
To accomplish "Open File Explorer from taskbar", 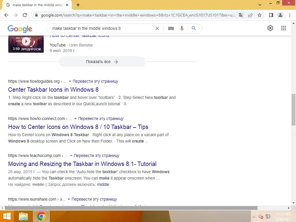I will point(23,216).
